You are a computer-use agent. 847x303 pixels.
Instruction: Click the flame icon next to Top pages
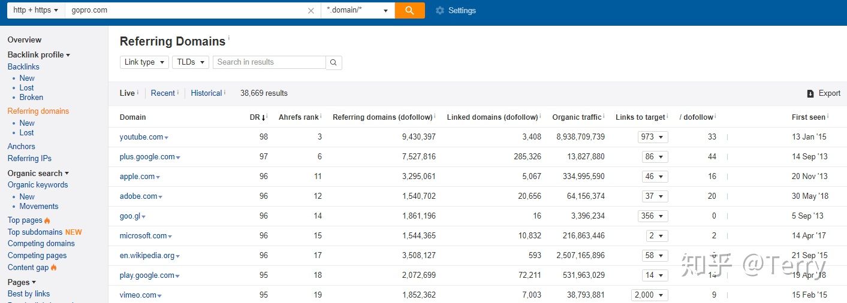tap(47, 220)
